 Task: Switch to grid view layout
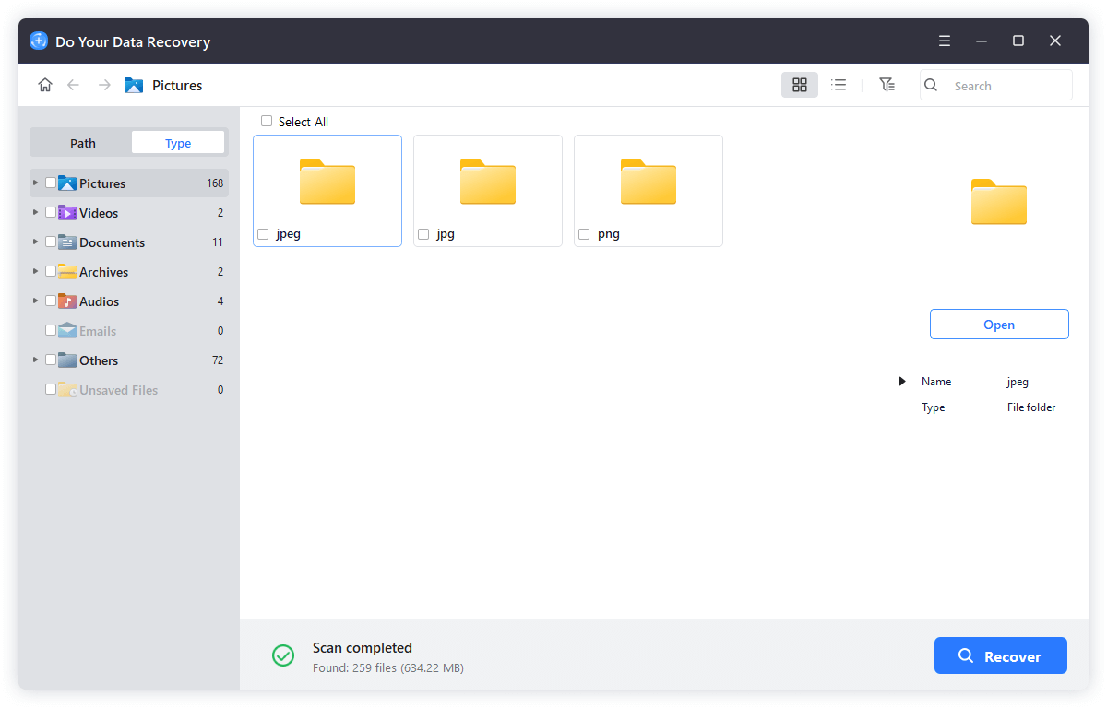click(x=799, y=84)
